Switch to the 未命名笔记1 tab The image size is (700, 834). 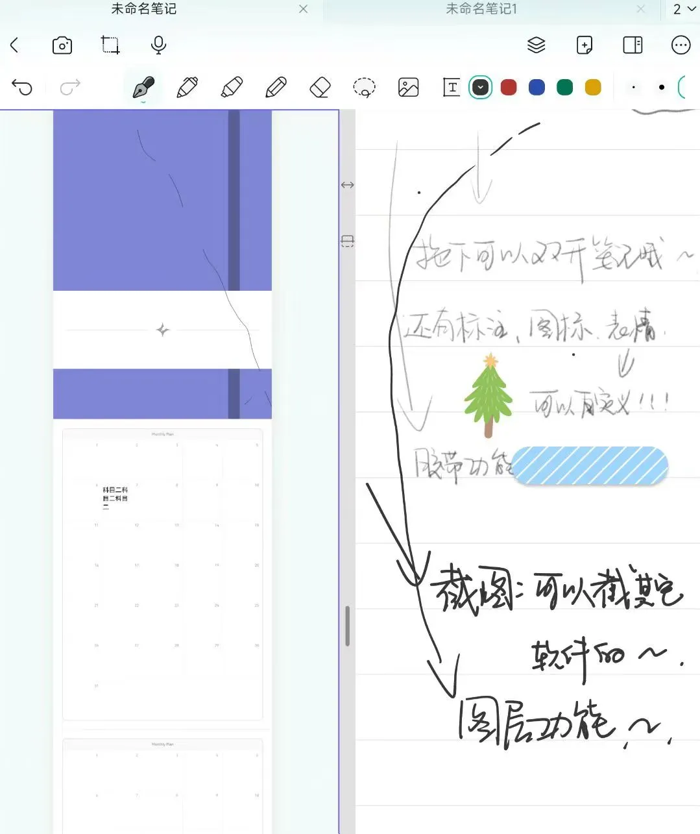coord(480,10)
